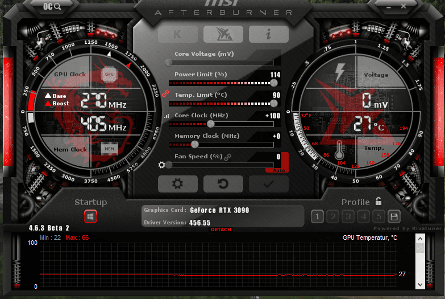Click the Core Clock slider handle

211,124
